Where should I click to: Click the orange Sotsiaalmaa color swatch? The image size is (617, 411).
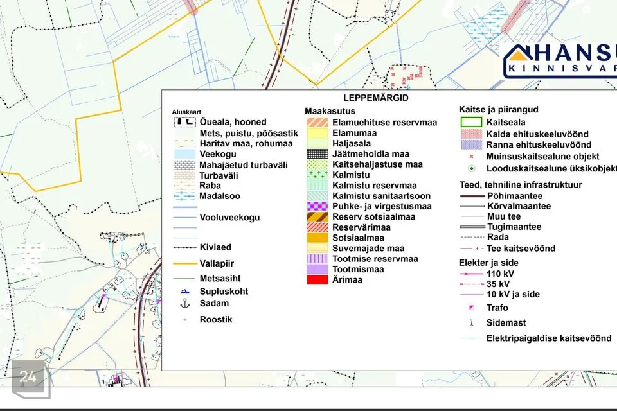tap(317, 238)
